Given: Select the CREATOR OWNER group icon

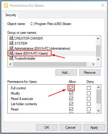Looking at the screenshot, I should tap(11, 38).
